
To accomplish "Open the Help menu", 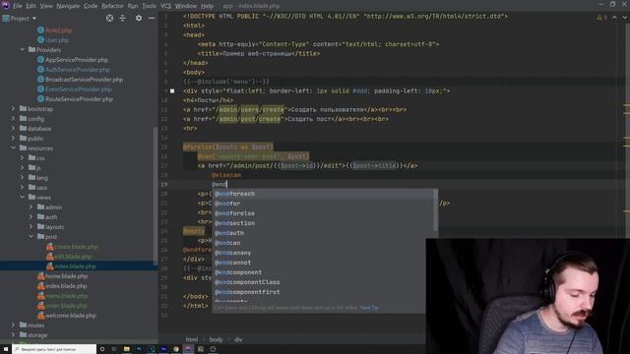I will 207,6.
